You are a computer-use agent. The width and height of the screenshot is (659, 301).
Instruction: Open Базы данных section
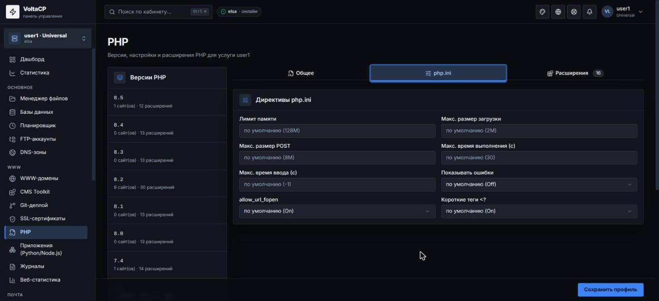pos(46,112)
